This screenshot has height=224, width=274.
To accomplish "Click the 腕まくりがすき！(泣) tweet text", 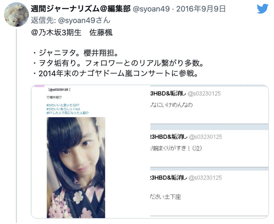I will [176, 148].
